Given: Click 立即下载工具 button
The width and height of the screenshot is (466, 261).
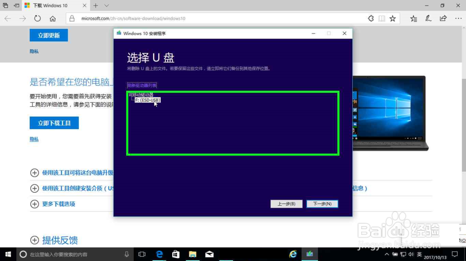Looking at the screenshot, I should point(54,123).
